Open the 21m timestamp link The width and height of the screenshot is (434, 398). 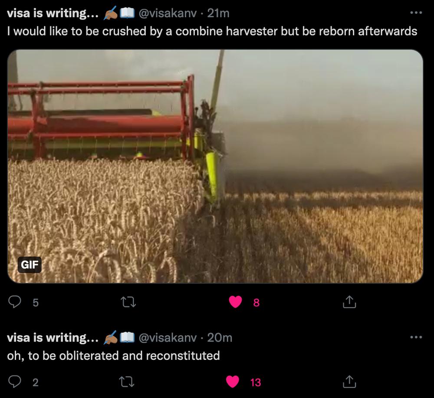point(218,13)
